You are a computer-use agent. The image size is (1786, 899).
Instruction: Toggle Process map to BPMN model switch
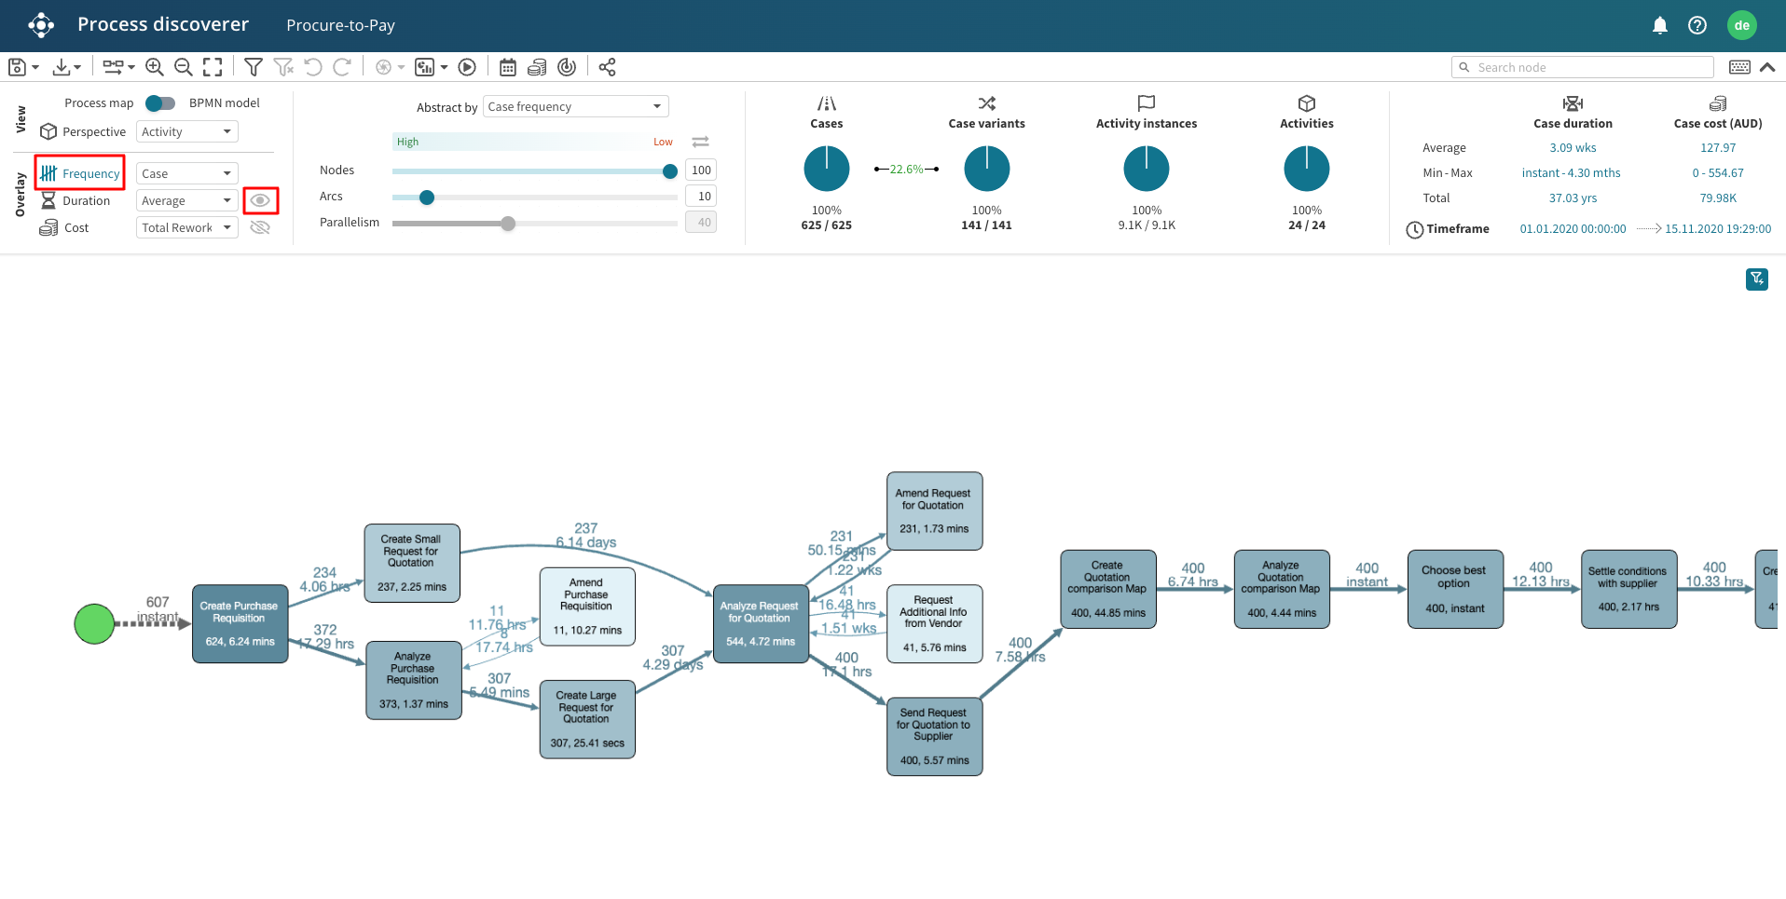coord(160,103)
